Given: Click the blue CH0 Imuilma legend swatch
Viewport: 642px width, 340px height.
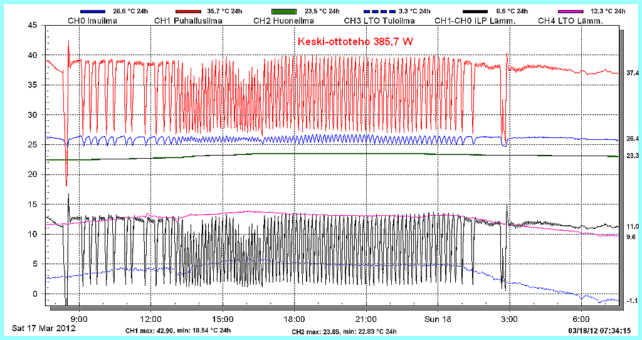Looking at the screenshot, I should pos(95,11).
